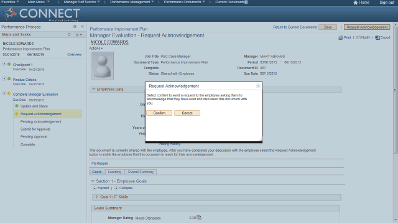Click status icon beside Complete Manager Evaluation
Screen dimensions: 398x224
coord(9,93)
